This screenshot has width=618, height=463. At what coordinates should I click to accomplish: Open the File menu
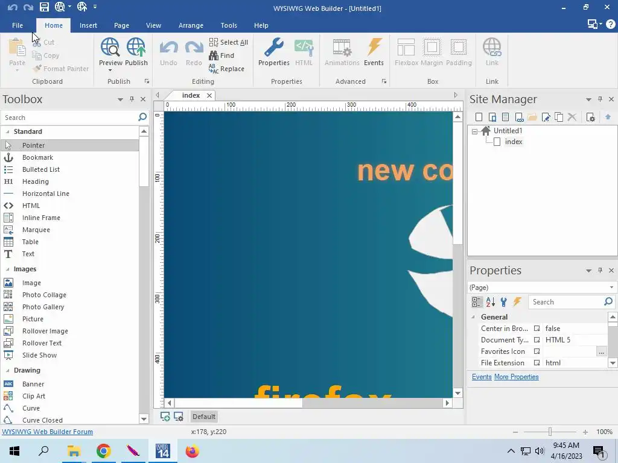tap(18, 25)
